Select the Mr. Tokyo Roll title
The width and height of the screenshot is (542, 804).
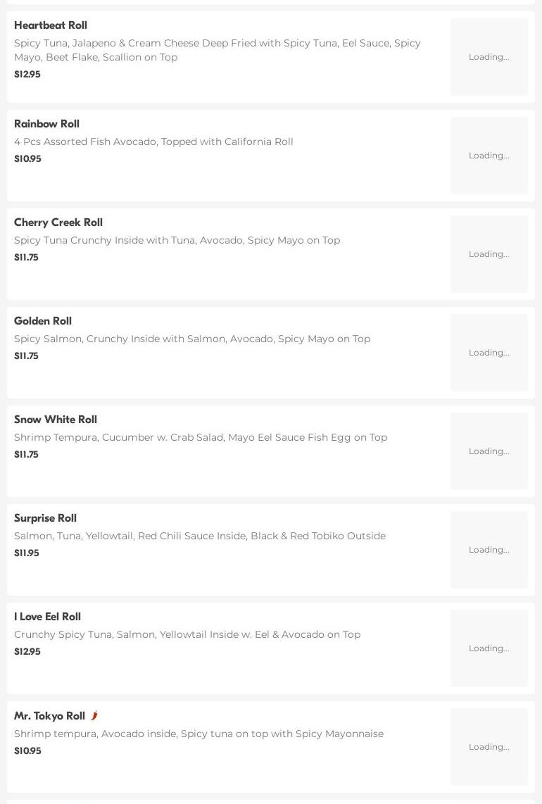click(x=49, y=716)
